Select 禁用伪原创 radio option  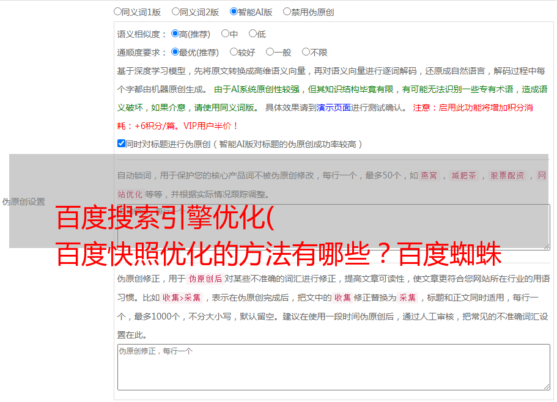click(x=287, y=12)
